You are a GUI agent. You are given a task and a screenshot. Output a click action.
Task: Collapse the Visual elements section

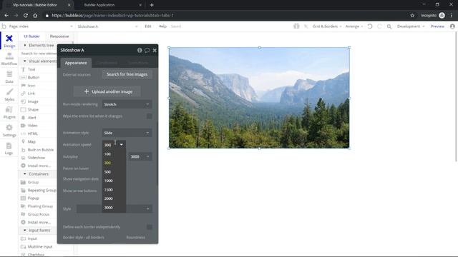tap(25, 61)
